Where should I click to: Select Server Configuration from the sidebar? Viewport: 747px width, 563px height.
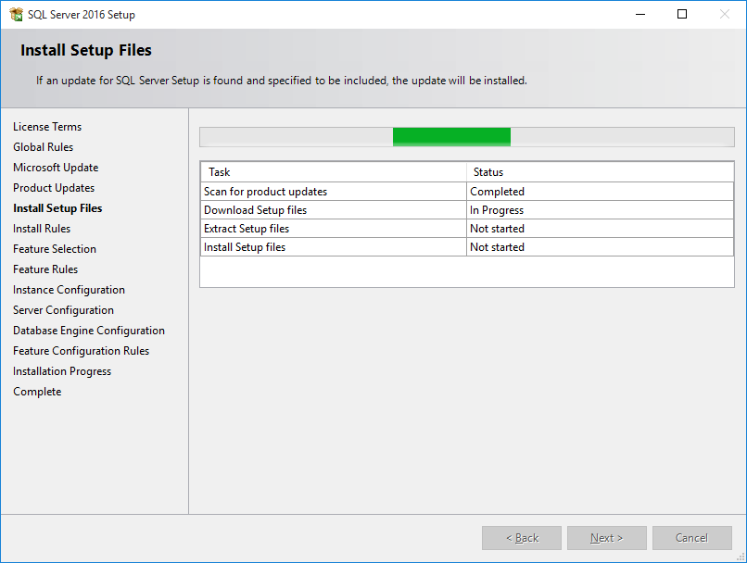point(63,309)
